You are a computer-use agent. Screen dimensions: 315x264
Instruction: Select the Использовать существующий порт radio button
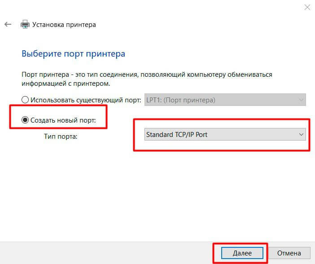coord(25,100)
